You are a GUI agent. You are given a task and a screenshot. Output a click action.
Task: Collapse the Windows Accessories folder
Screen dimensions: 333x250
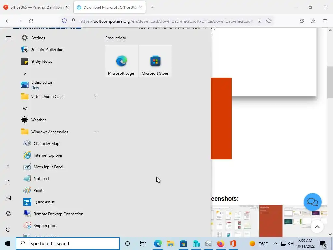59,132
